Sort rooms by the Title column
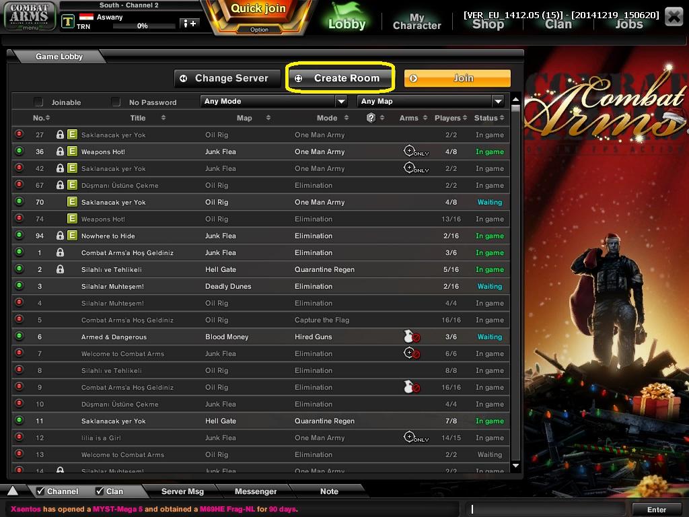The width and height of the screenshot is (689, 517). (147, 118)
